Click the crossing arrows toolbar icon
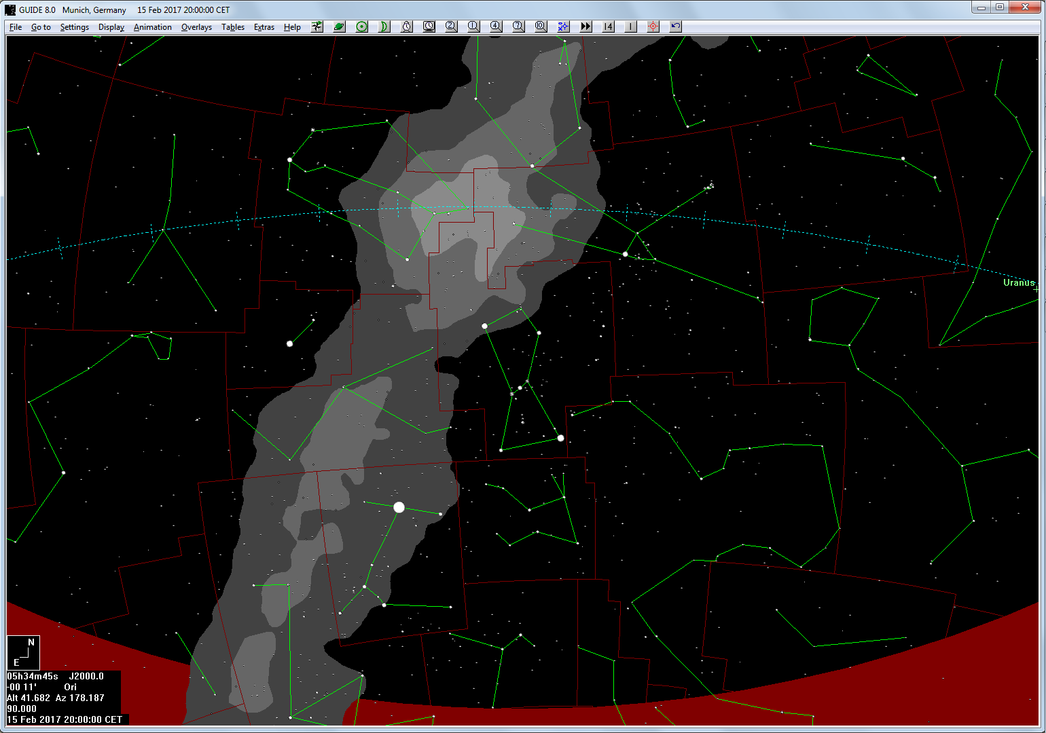Screen dimensions: 1046x733 tap(317, 26)
